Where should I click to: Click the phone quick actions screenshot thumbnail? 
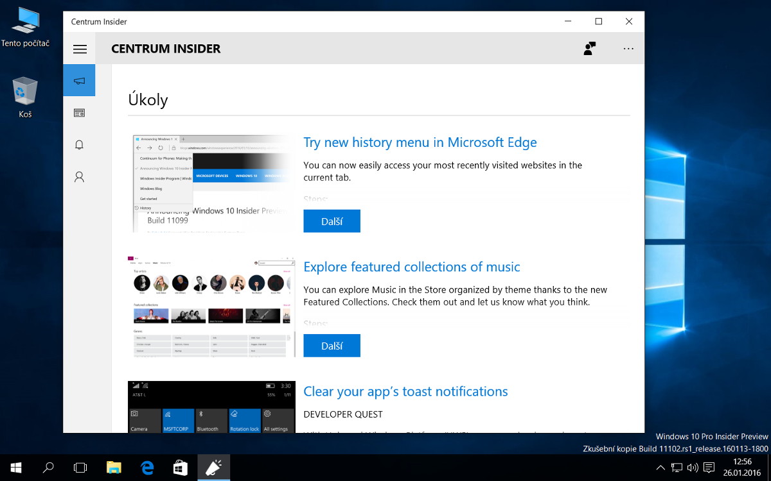pos(211,407)
